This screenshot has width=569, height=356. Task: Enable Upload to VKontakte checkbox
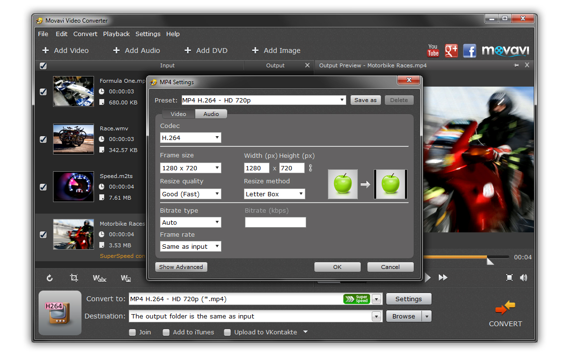point(228,332)
